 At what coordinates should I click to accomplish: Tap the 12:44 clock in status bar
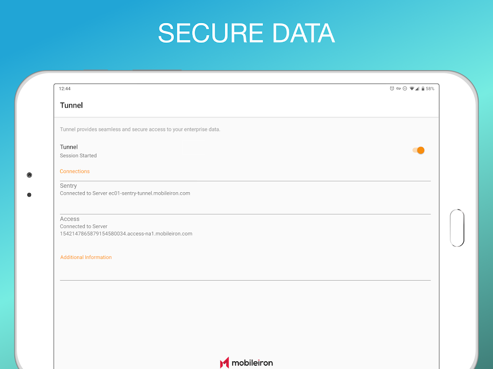tap(65, 88)
